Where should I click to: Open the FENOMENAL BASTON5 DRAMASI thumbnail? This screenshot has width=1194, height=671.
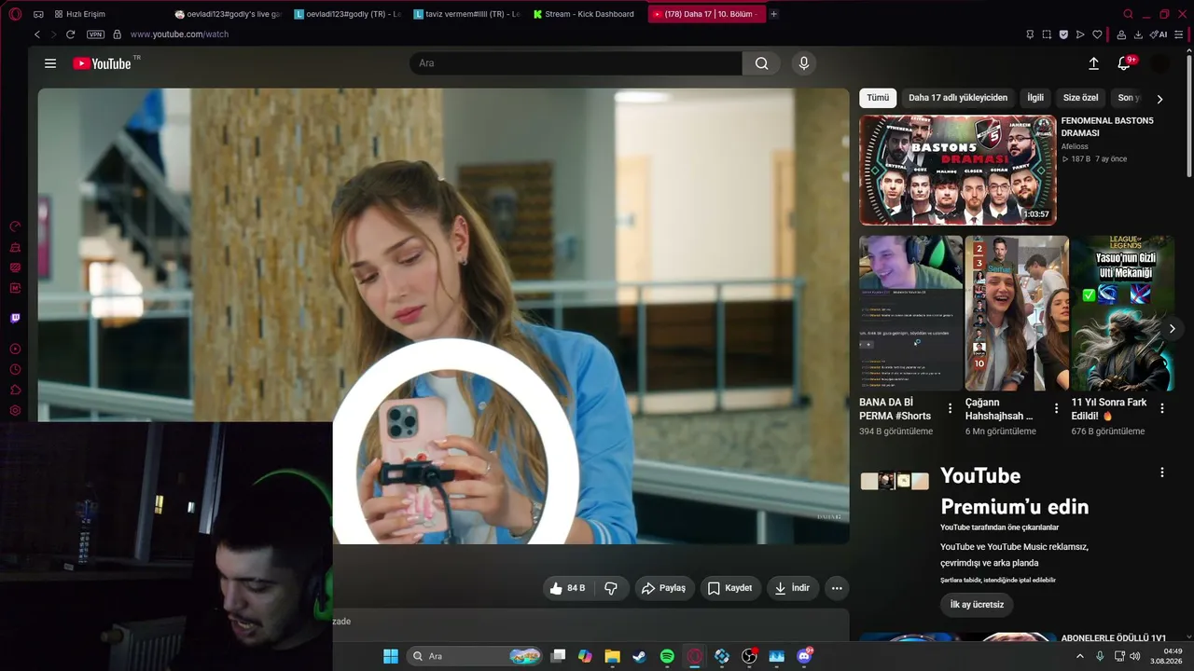point(957,171)
